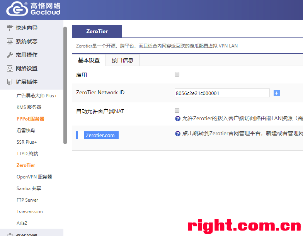Click the 常用操作 wrench icon
The height and width of the screenshot is (236, 303).
10,55
